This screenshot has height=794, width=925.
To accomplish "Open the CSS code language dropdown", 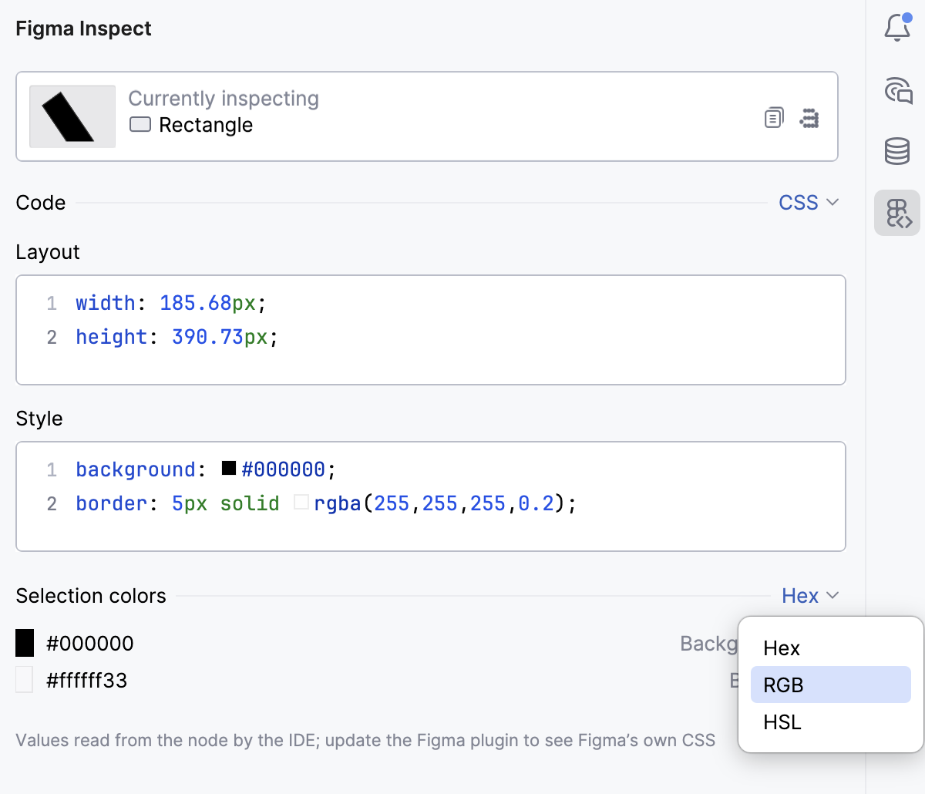I will click(809, 203).
